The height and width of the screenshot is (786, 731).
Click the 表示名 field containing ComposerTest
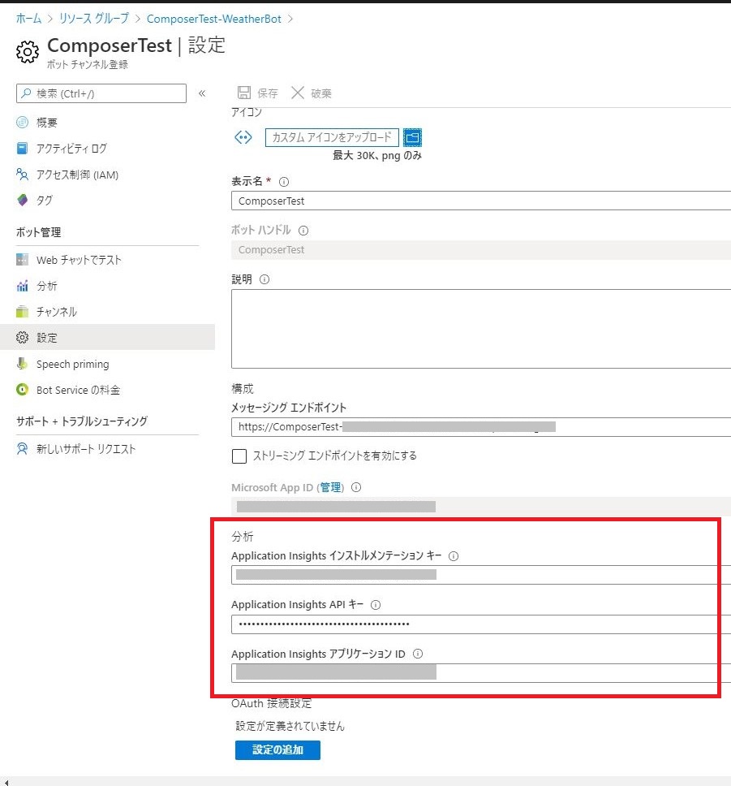coord(481,201)
